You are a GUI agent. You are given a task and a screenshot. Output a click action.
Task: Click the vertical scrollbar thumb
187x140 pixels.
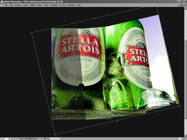point(186,79)
